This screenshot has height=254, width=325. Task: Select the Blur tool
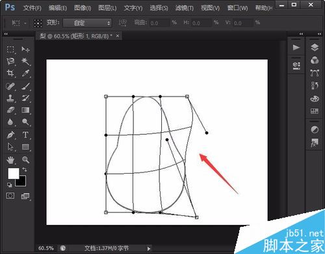click(x=10, y=122)
